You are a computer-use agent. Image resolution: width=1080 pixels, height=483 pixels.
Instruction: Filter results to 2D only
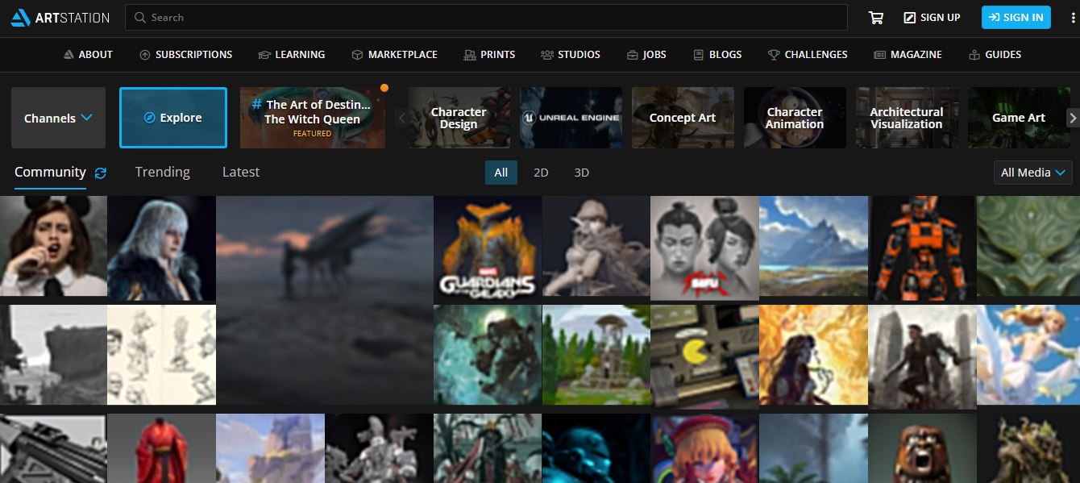click(540, 172)
